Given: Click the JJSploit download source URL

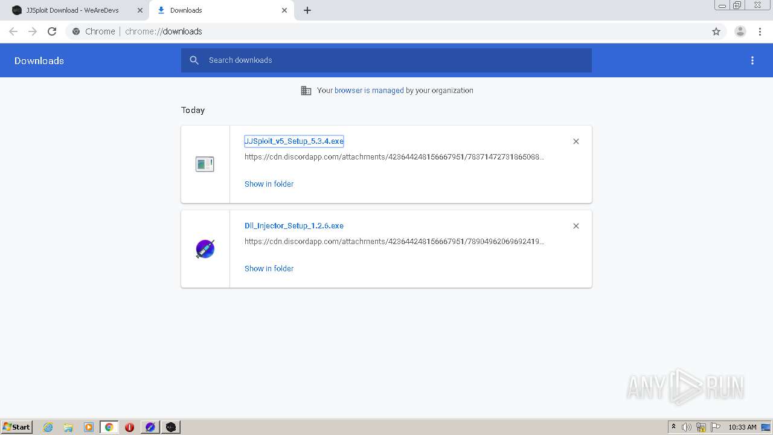Looking at the screenshot, I should (x=394, y=157).
